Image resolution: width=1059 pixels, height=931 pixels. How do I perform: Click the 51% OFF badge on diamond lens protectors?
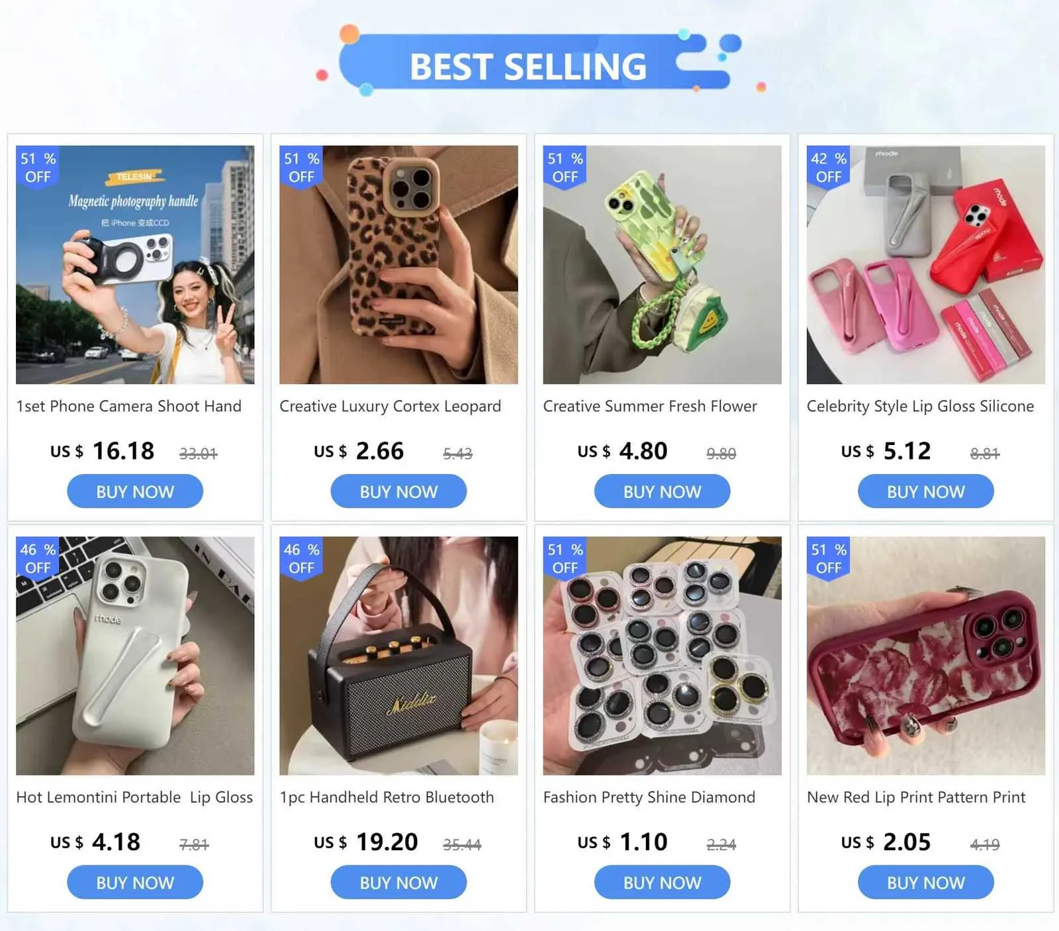(x=565, y=558)
